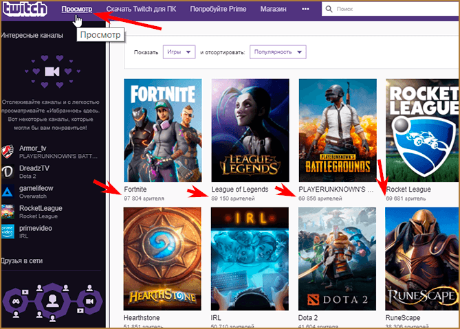Viewport: 460px width, 329px height.
Task: Click '89 150 зрителей' under League of Legends
Action: [x=233, y=198]
